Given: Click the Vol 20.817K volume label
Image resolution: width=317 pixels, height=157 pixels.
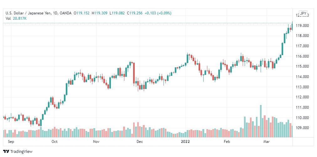Looking at the screenshot, I should tap(16, 18).
